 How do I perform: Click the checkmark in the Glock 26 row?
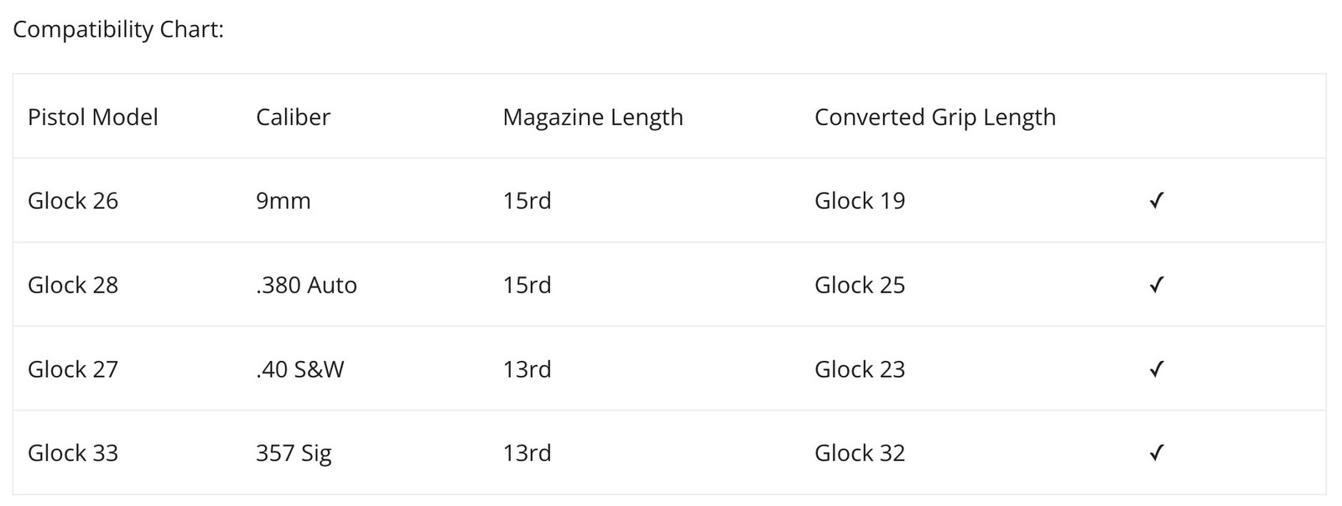coord(1157,200)
